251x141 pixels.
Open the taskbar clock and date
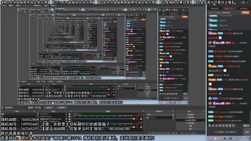pos(244,138)
